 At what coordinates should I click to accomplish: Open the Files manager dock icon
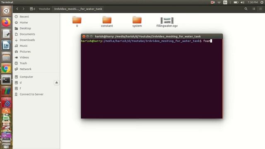click(6, 57)
